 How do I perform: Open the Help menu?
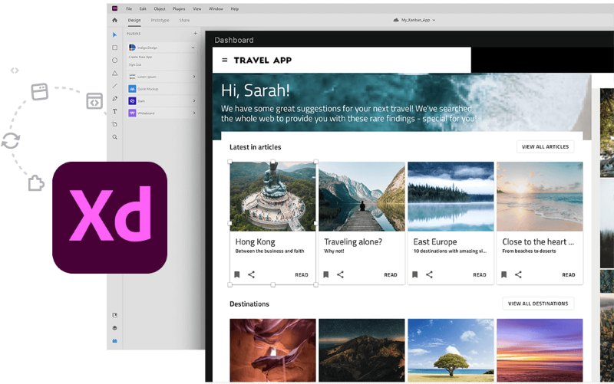point(235,8)
